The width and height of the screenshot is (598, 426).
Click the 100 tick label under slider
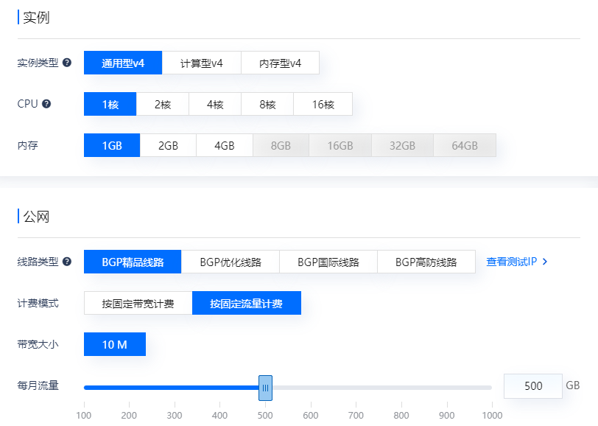pos(83,415)
